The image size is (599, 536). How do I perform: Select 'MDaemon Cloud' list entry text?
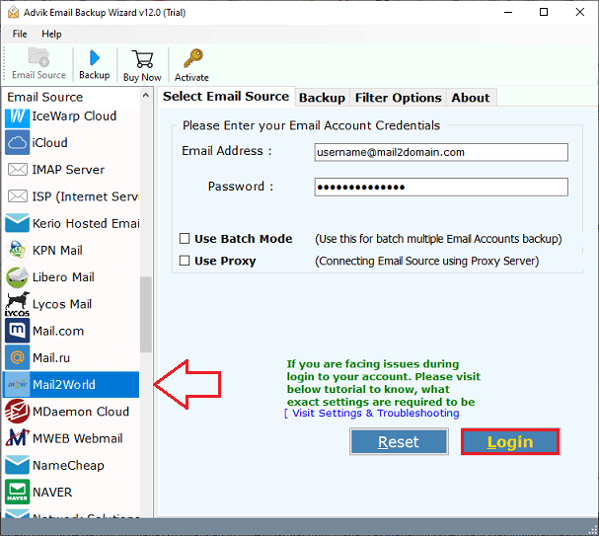tap(81, 412)
